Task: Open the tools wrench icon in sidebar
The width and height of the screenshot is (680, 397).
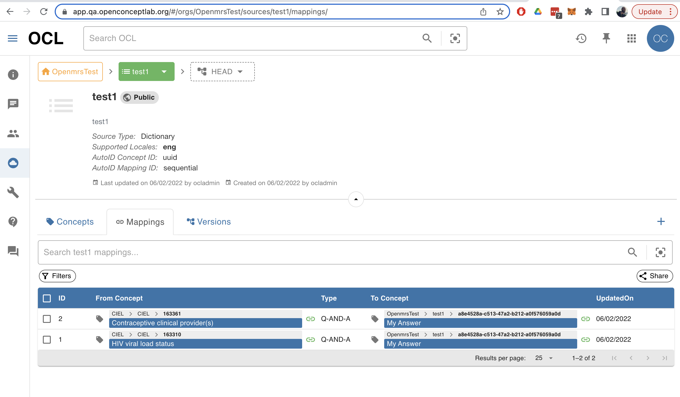Action: click(x=13, y=193)
